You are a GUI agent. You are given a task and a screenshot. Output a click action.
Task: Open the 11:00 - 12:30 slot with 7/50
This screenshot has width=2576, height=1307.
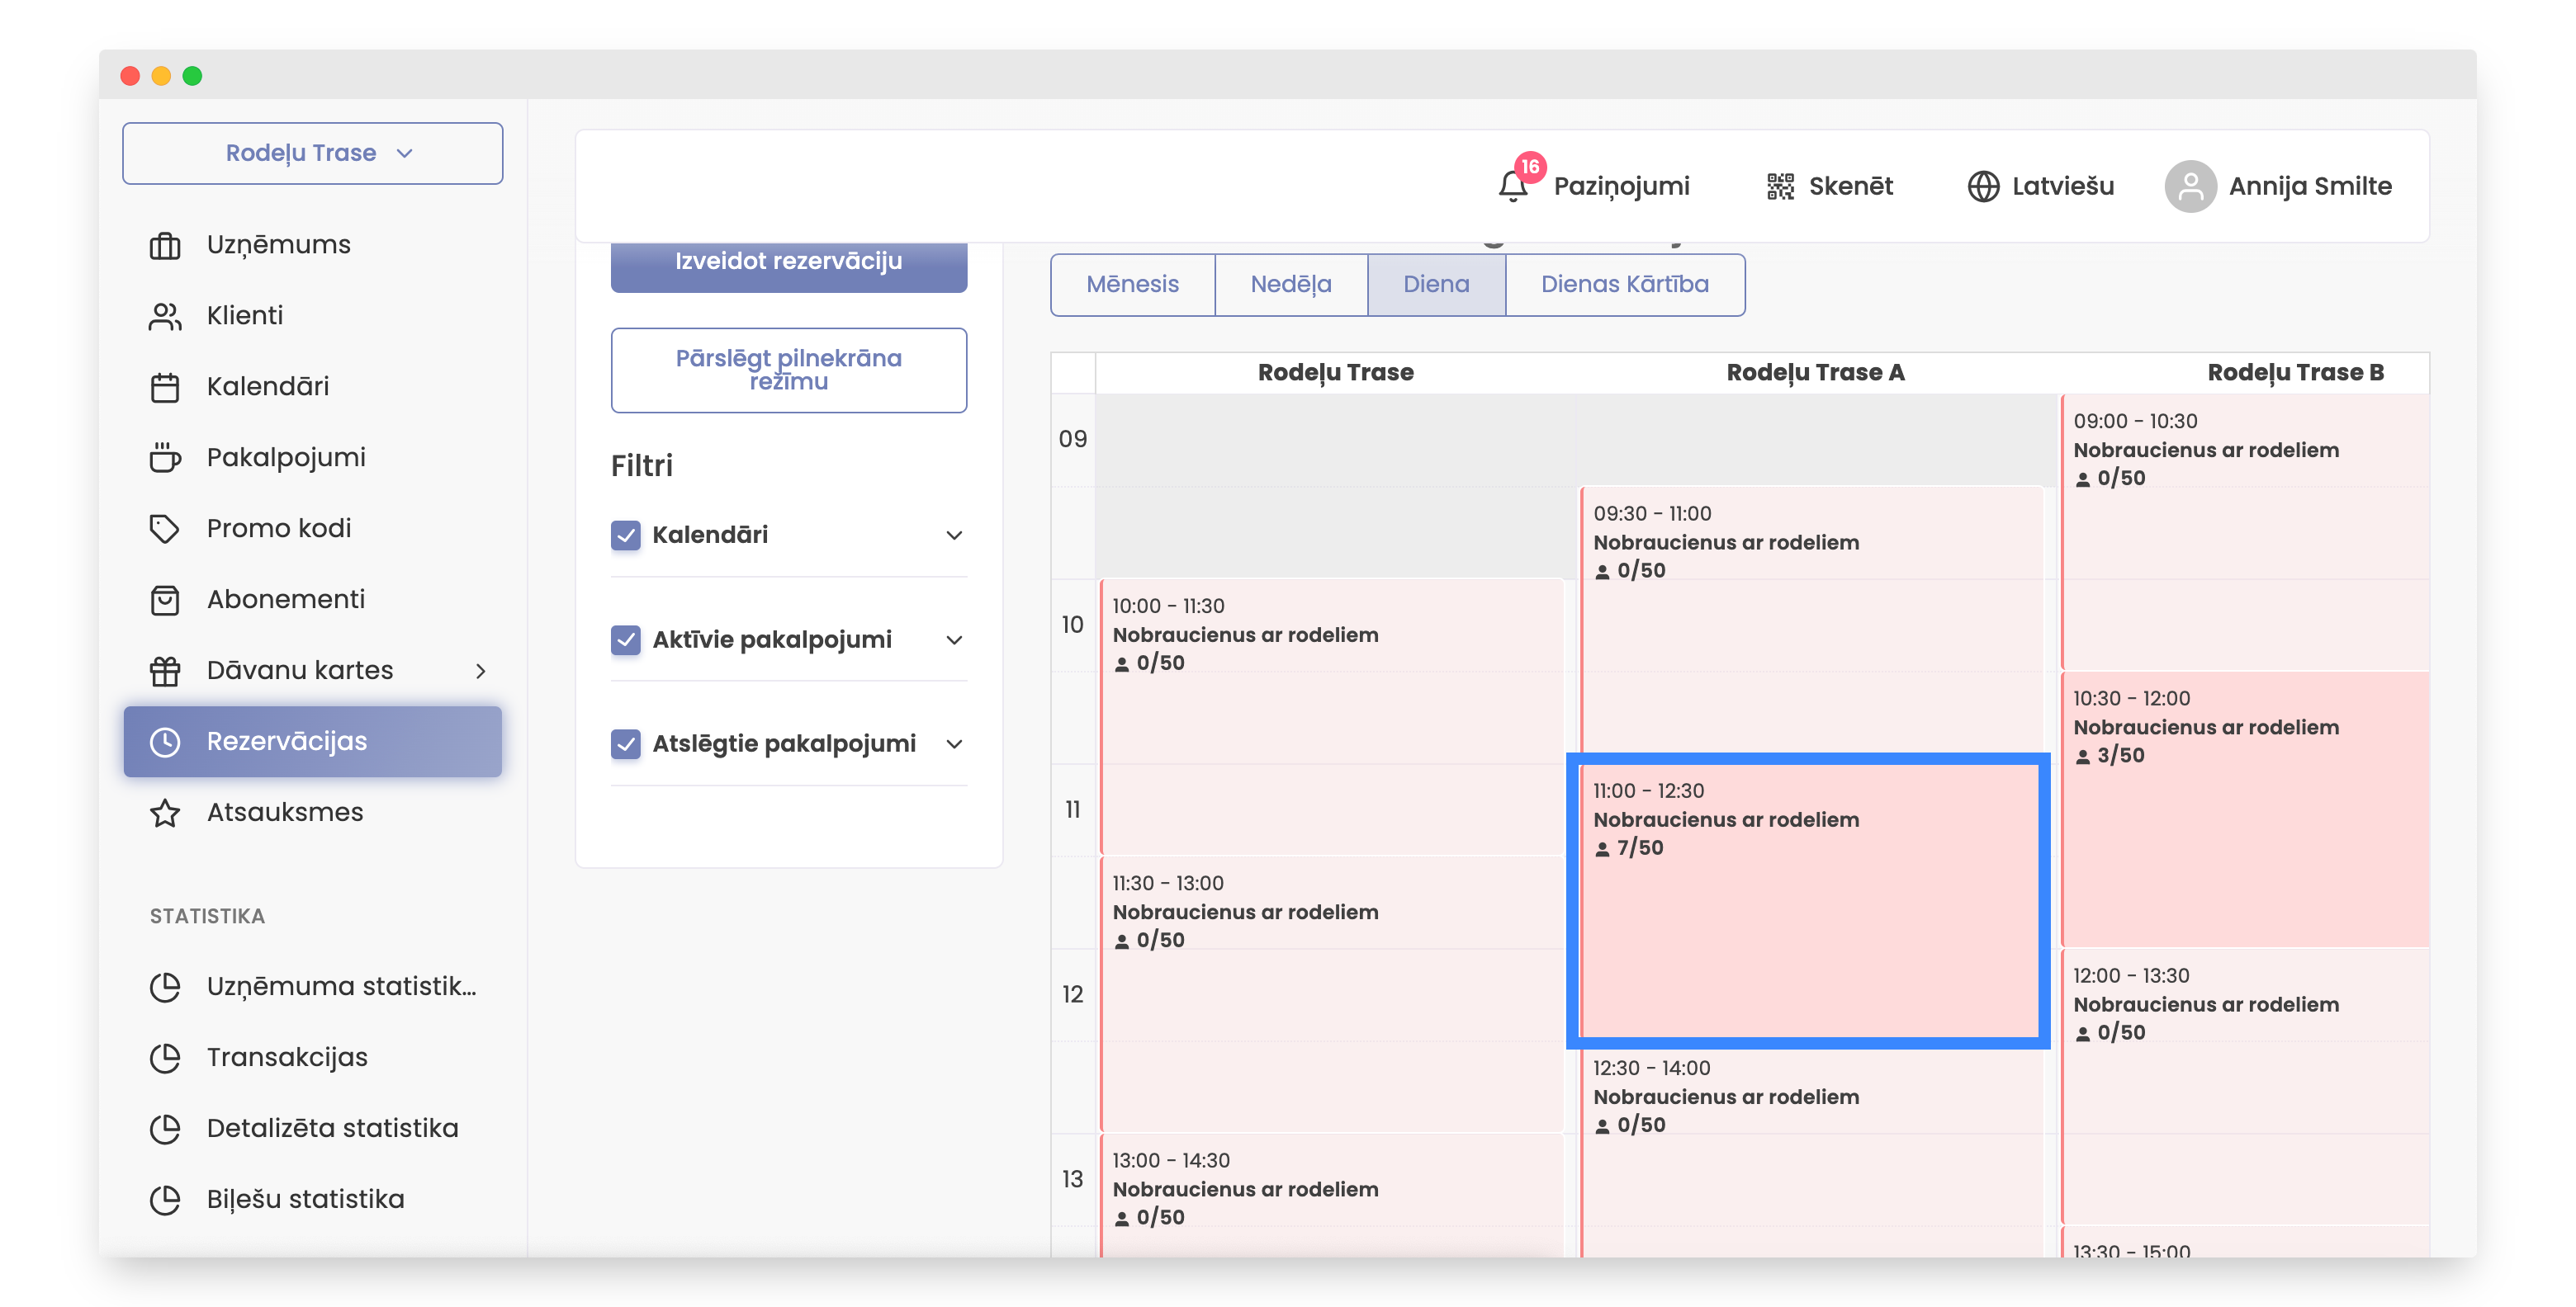coord(1808,899)
